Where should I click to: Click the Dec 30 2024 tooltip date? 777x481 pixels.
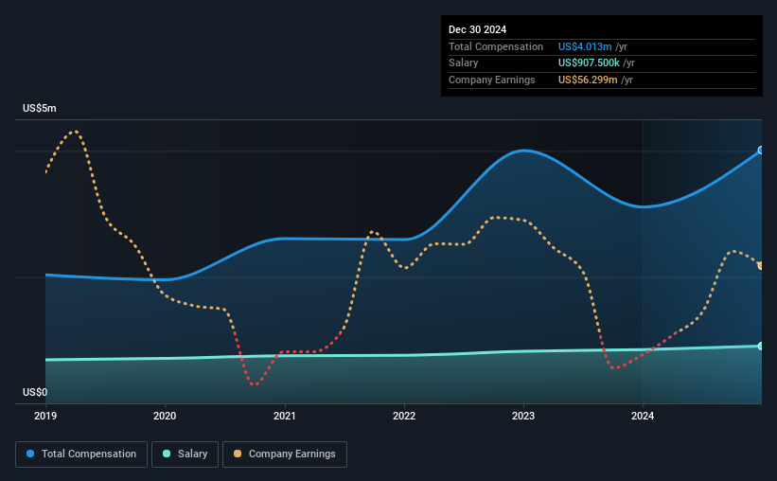point(477,29)
